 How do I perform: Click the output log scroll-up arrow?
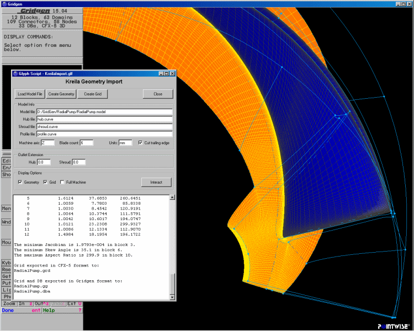tap(172, 197)
